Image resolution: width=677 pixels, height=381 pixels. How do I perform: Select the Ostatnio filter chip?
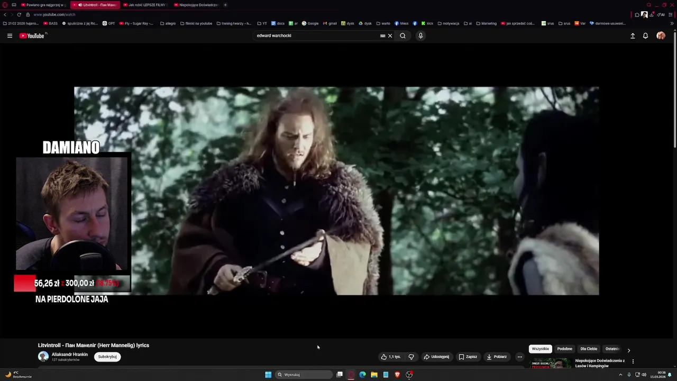pos(612,349)
